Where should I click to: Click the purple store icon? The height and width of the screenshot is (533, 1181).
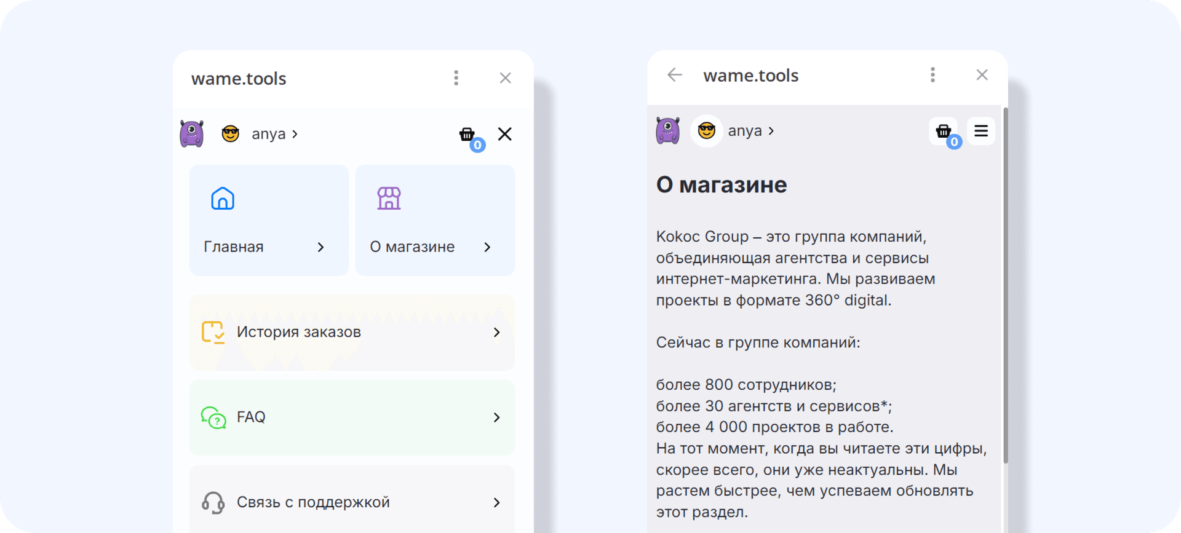click(389, 199)
